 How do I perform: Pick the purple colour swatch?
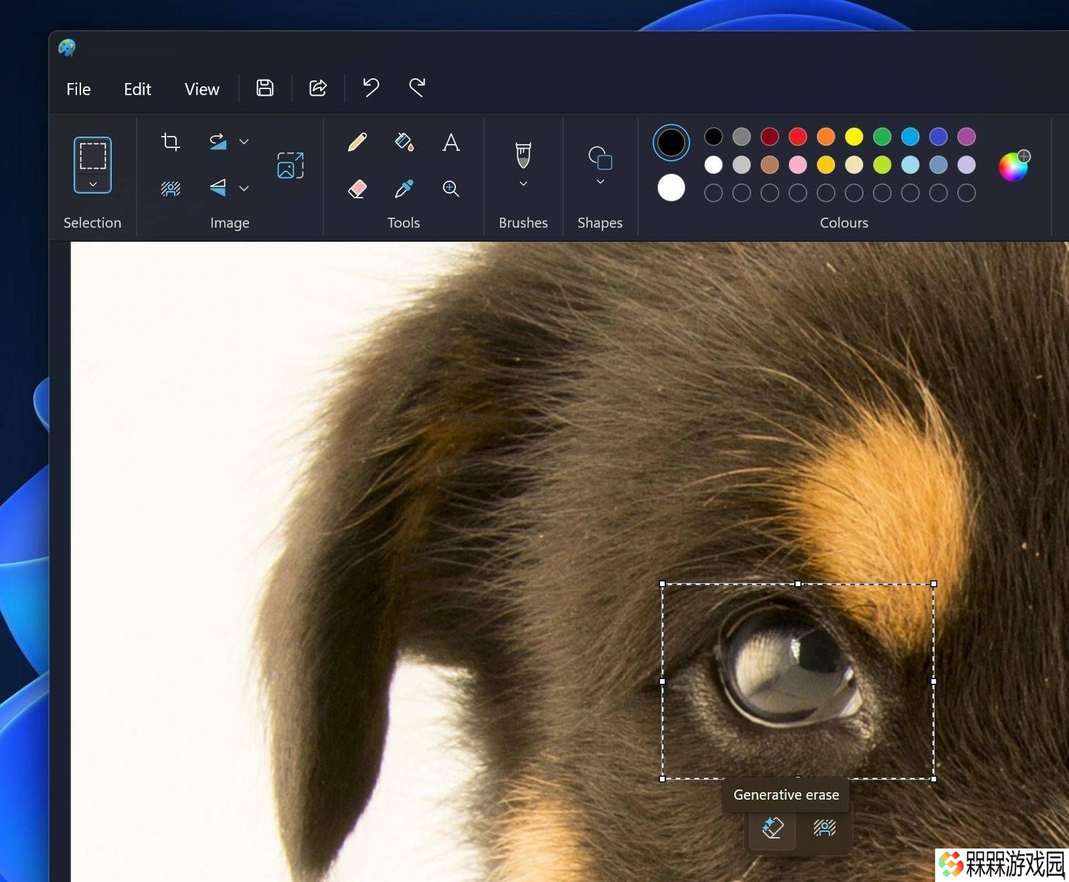pyautogui.click(x=967, y=137)
